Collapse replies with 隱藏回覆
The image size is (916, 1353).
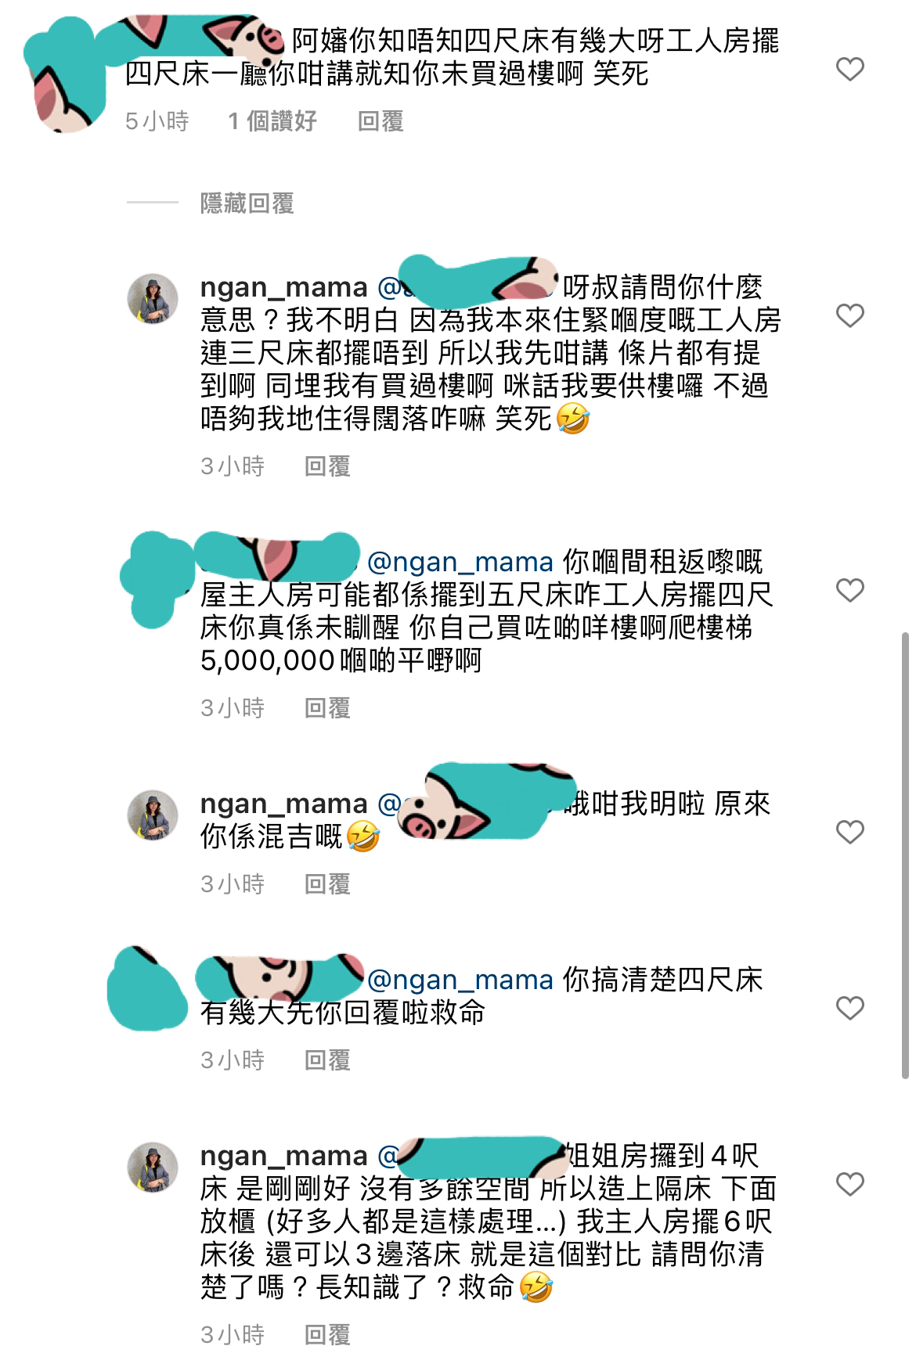[x=247, y=203]
